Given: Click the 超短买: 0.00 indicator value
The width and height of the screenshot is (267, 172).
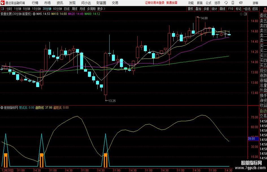Looking at the screenshot, I should (61, 108).
